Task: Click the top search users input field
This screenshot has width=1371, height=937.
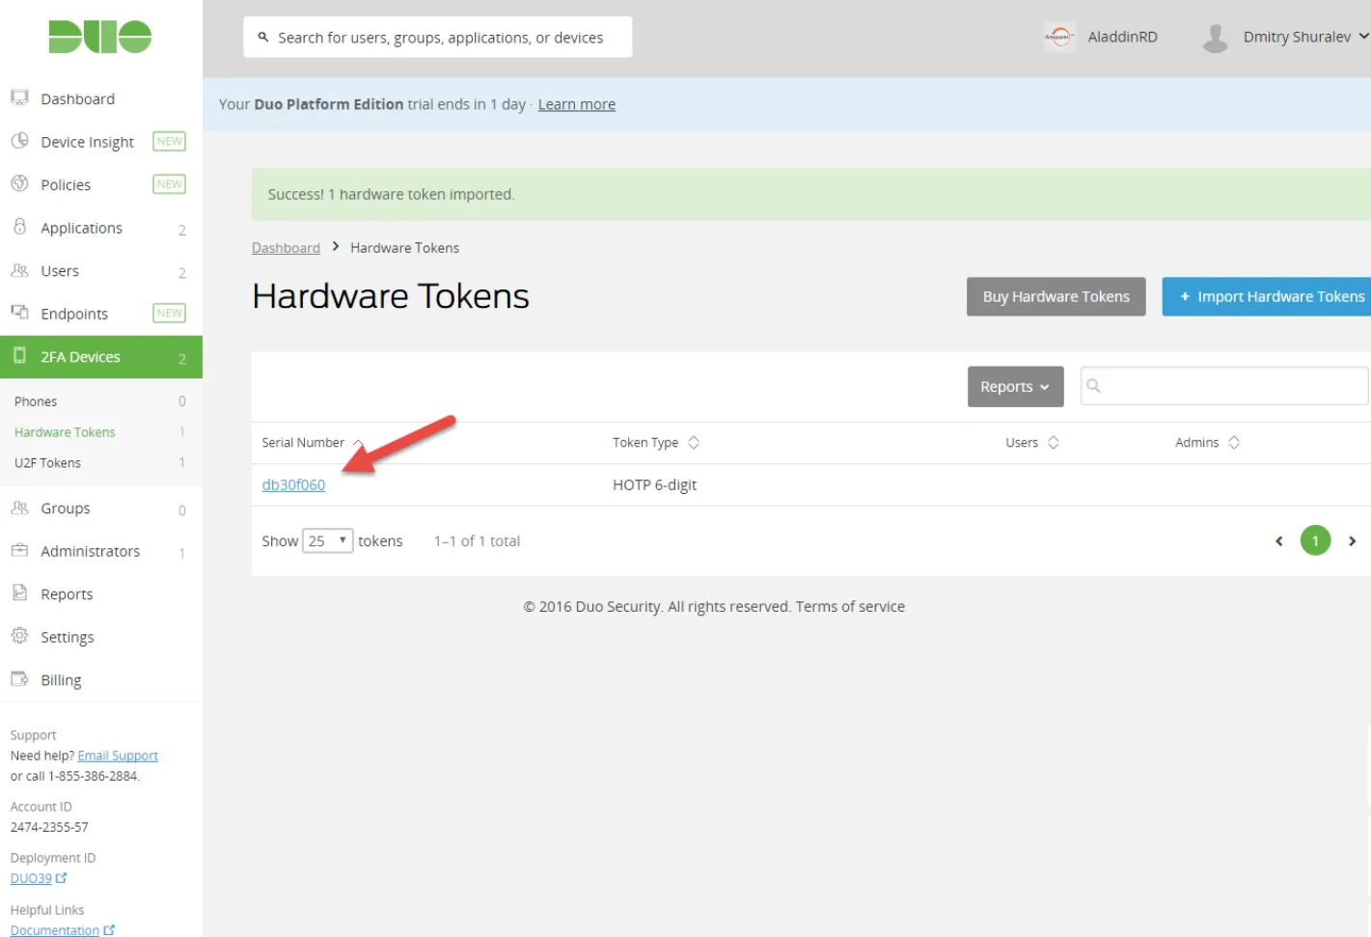Action: (438, 37)
